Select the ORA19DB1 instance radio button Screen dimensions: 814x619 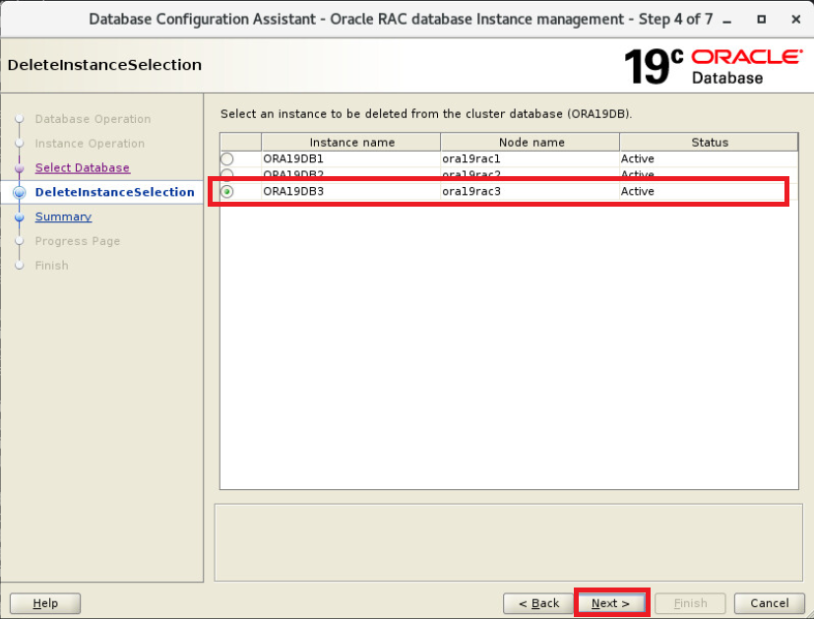coord(226,158)
